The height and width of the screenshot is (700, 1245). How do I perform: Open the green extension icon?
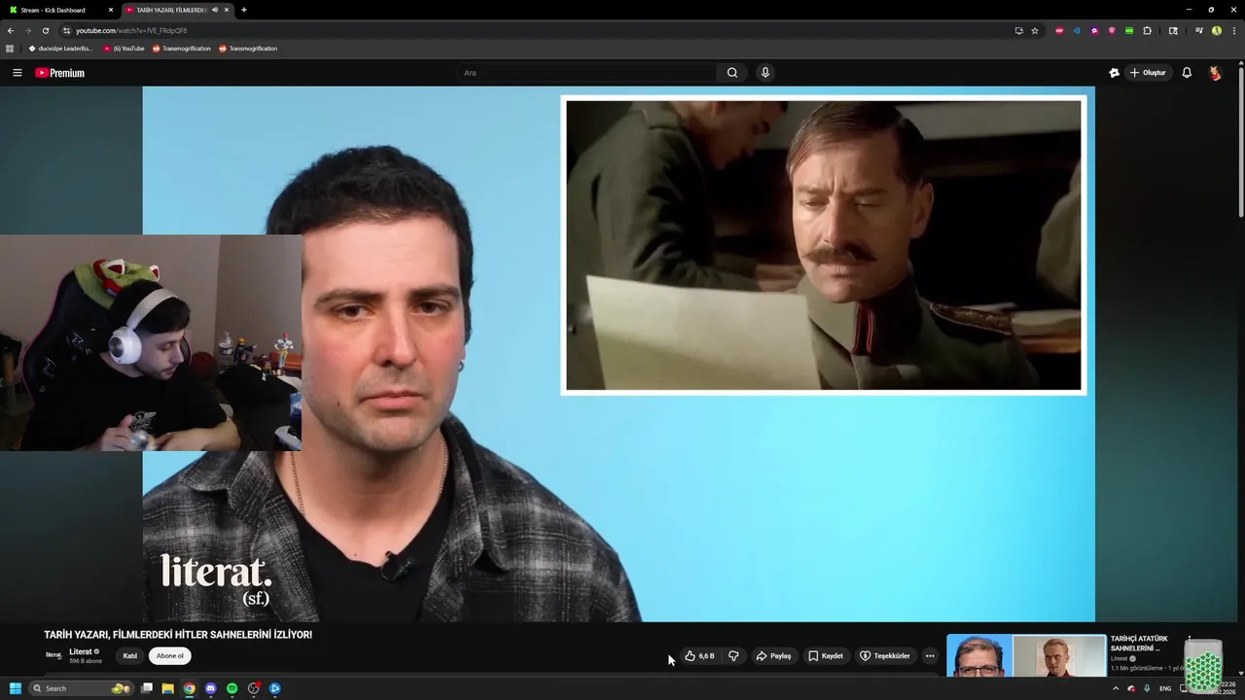coord(1129,30)
